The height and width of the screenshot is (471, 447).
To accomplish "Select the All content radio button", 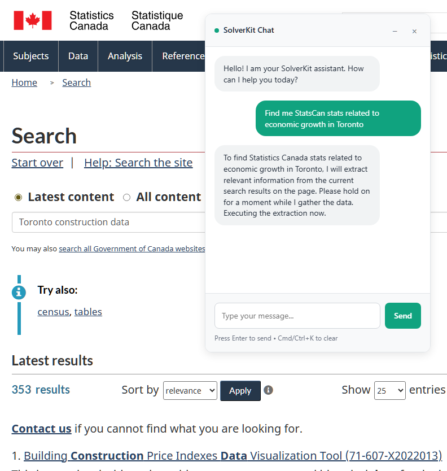I will point(126,197).
